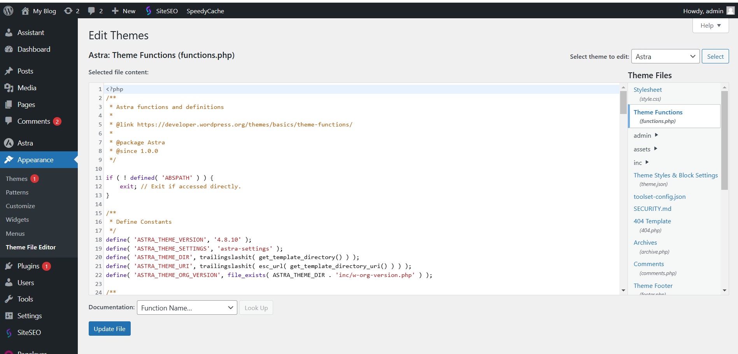Image resolution: width=738 pixels, height=354 pixels.
Task: Open the Widgets submenu item
Action: [x=18, y=220]
